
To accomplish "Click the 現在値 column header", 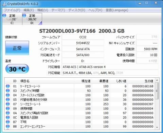I will [x=83, y=81].
